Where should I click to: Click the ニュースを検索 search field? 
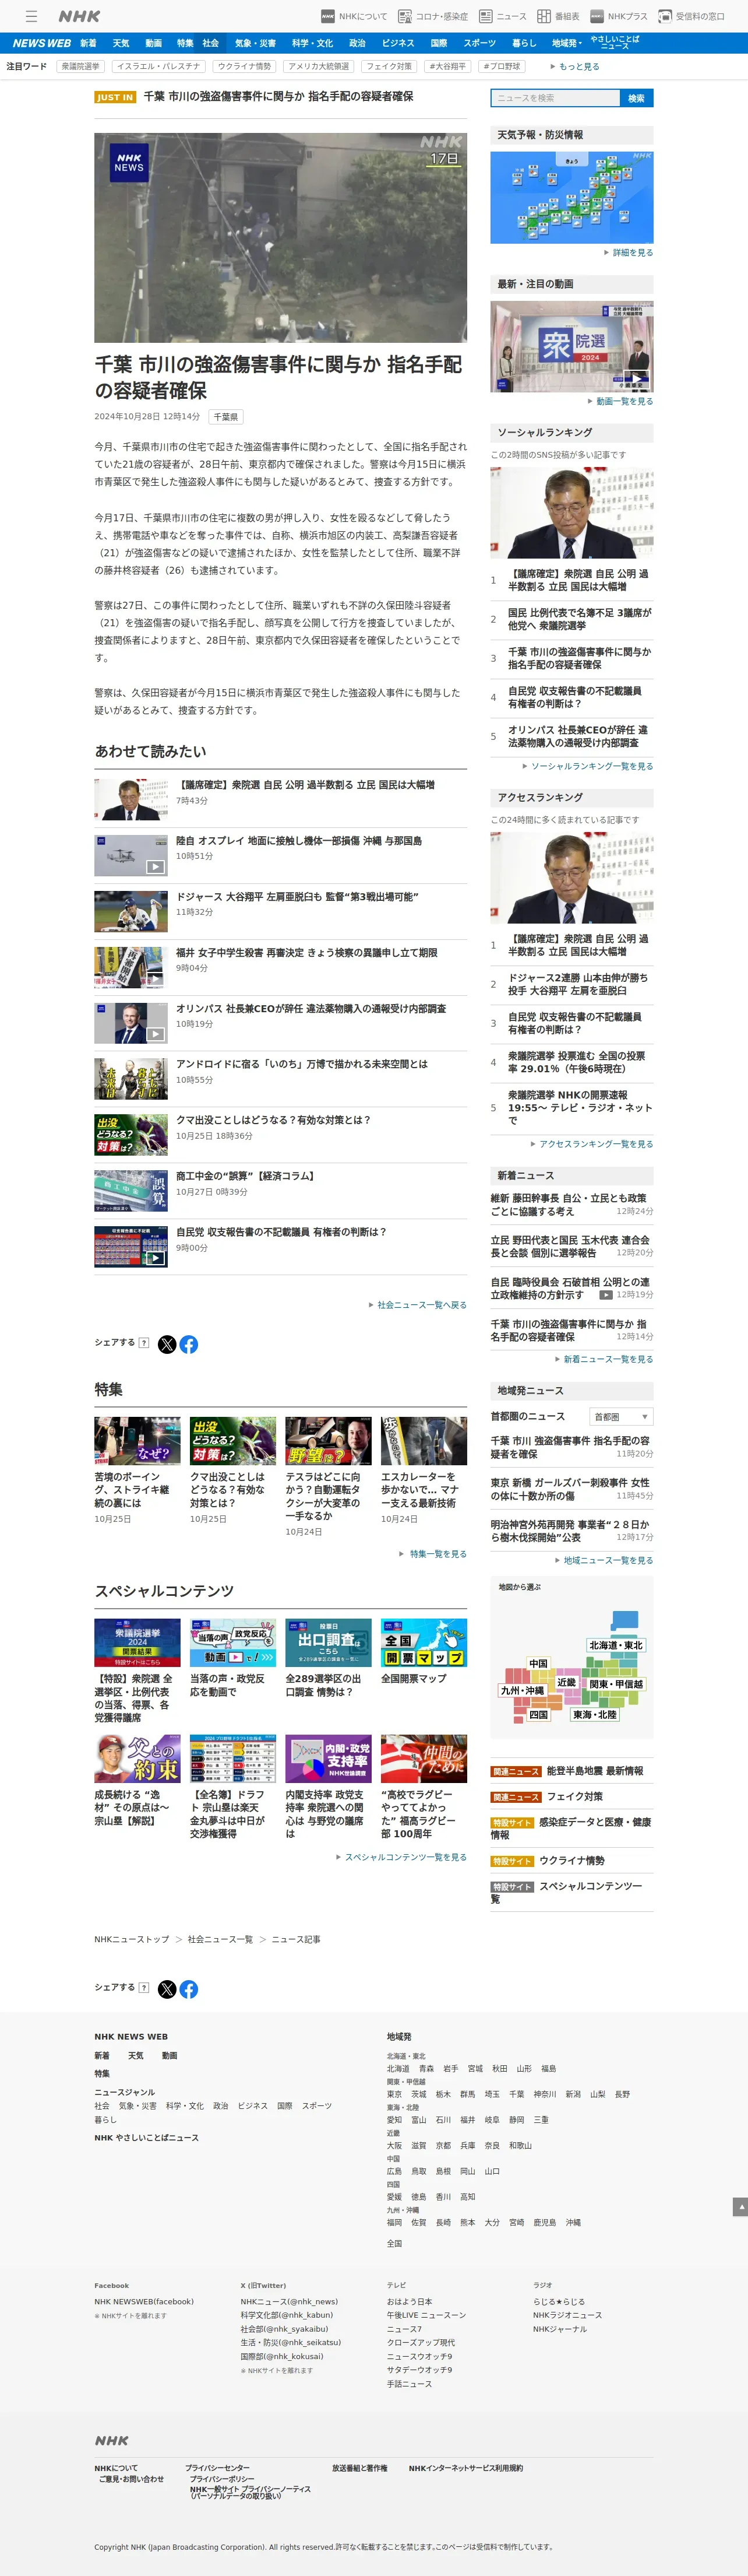(x=556, y=98)
